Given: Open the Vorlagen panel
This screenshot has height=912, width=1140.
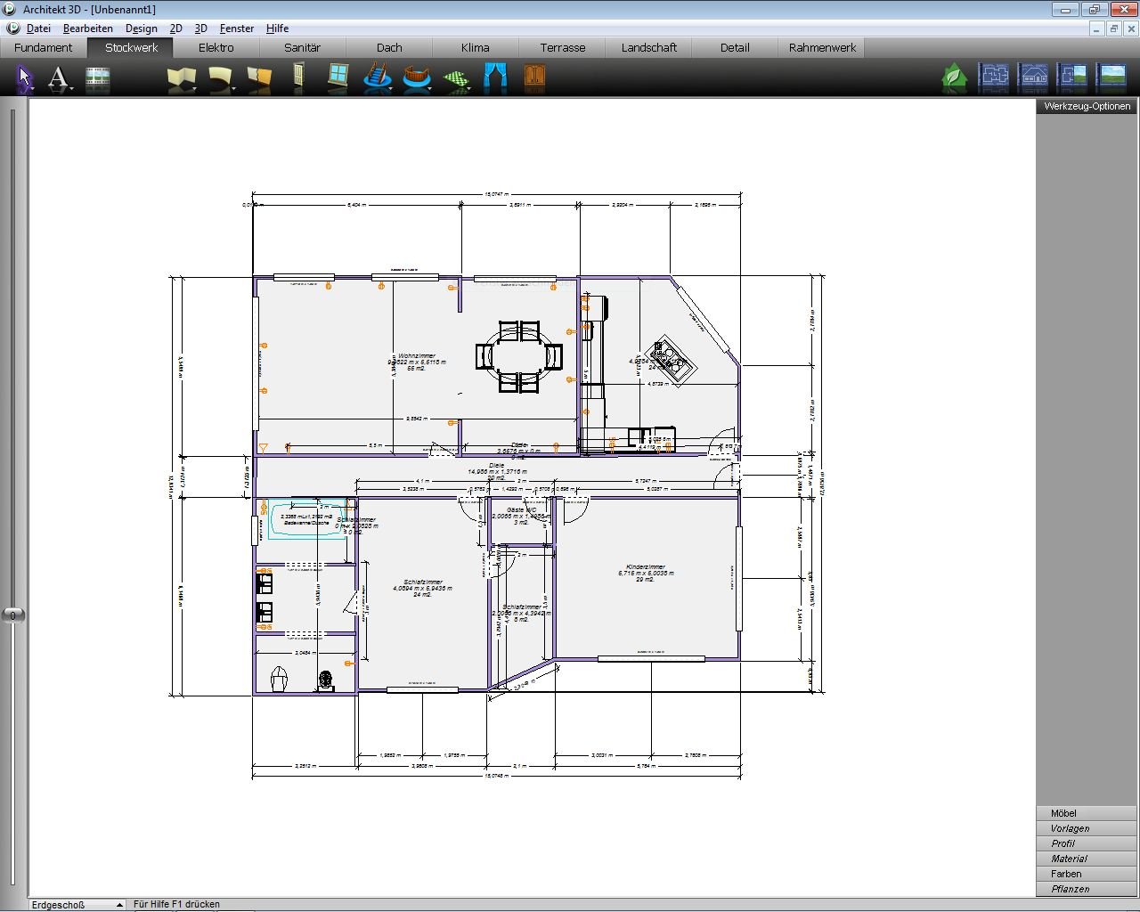Looking at the screenshot, I should 1086,828.
